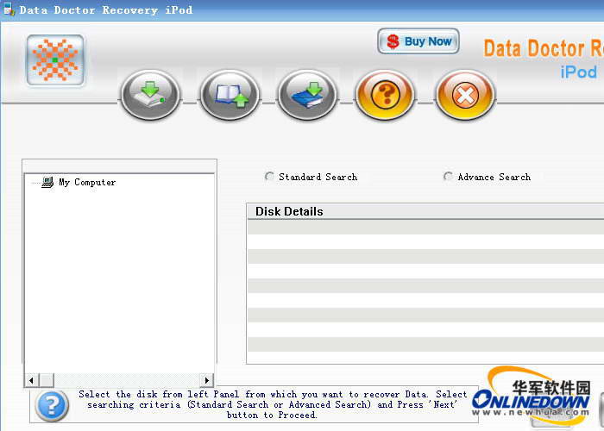Select My Computer in the tree
The height and width of the screenshot is (431, 604).
point(87,182)
